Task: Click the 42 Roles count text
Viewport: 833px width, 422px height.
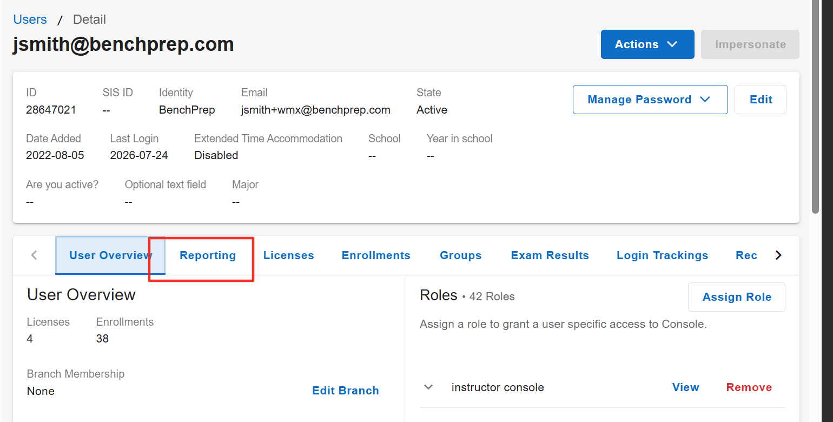Action: 492,296
